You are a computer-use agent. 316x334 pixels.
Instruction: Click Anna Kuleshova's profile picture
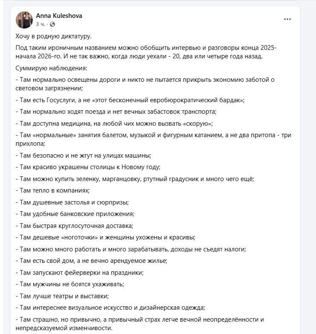[24, 20]
